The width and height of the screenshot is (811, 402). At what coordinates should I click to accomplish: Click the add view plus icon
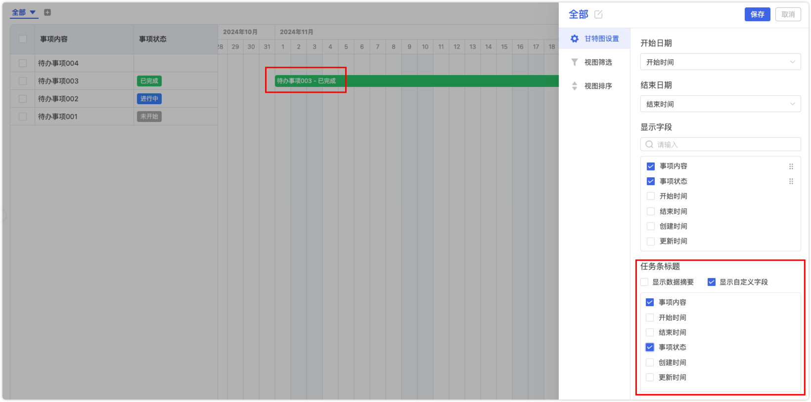47,12
